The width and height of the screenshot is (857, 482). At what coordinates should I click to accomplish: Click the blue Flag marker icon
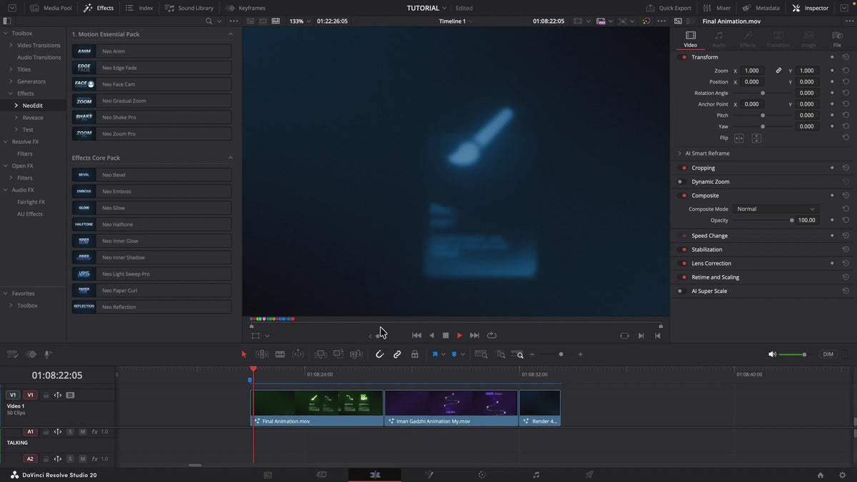(434, 354)
